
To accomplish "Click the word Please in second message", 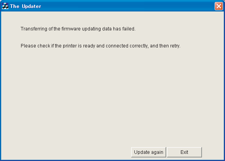I will 28,46.
